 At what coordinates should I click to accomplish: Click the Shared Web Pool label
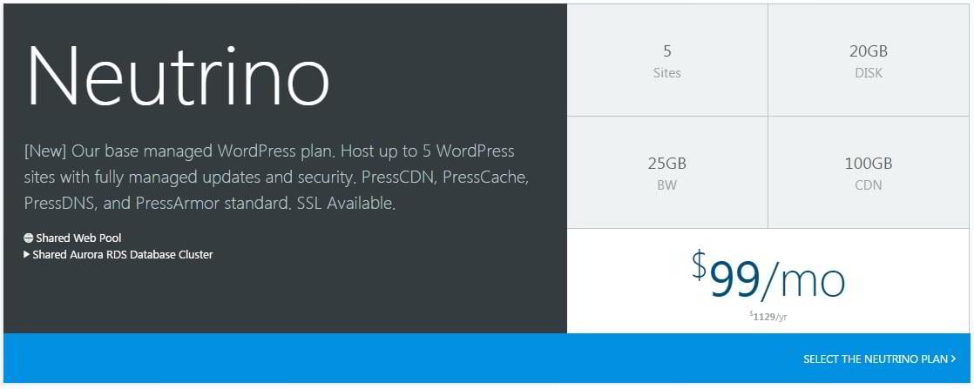pyautogui.click(x=78, y=238)
